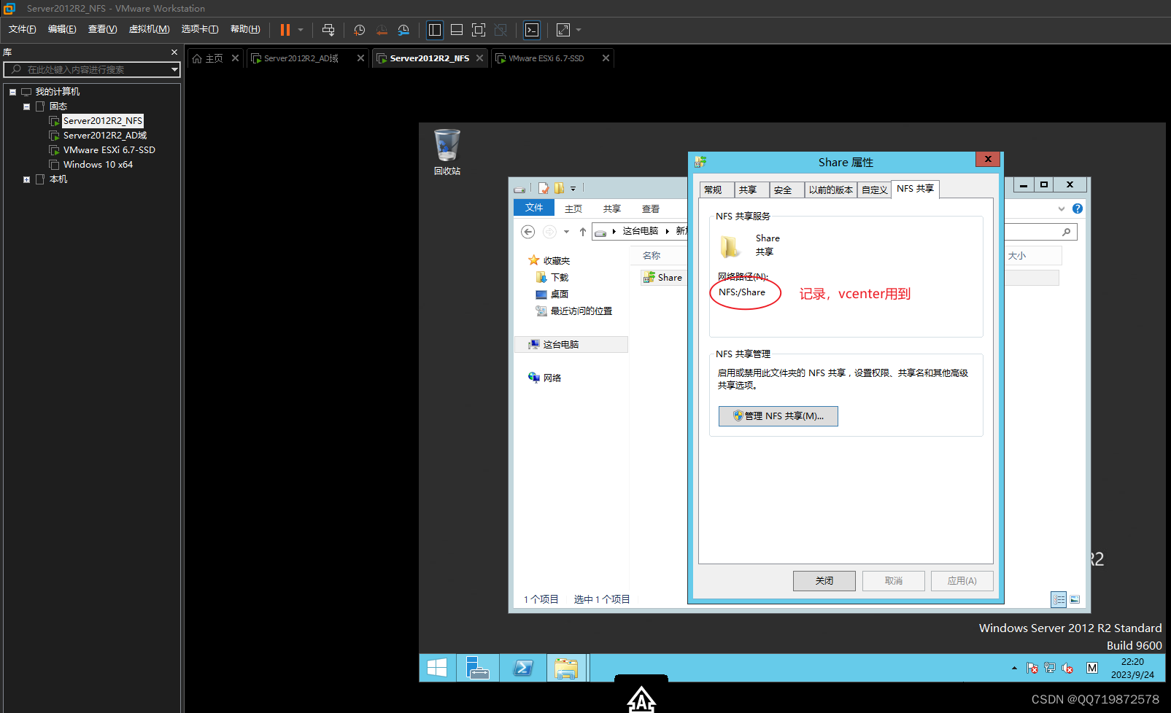This screenshot has height=713, width=1171.
Task: Select the Share folder in file list
Action: (663, 278)
